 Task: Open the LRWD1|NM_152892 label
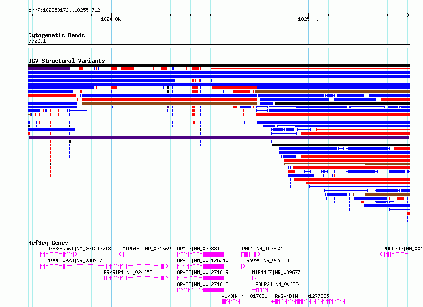[x=260, y=249]
